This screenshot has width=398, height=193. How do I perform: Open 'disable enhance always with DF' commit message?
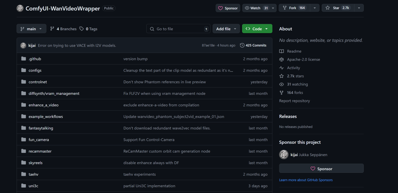pyautogui.click(x=151, y=162)
